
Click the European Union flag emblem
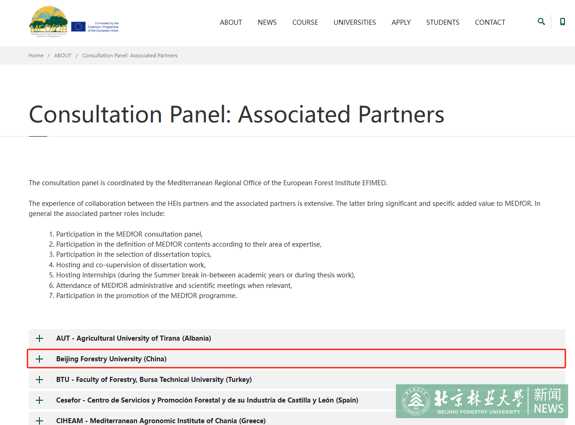tap(78, 27)
